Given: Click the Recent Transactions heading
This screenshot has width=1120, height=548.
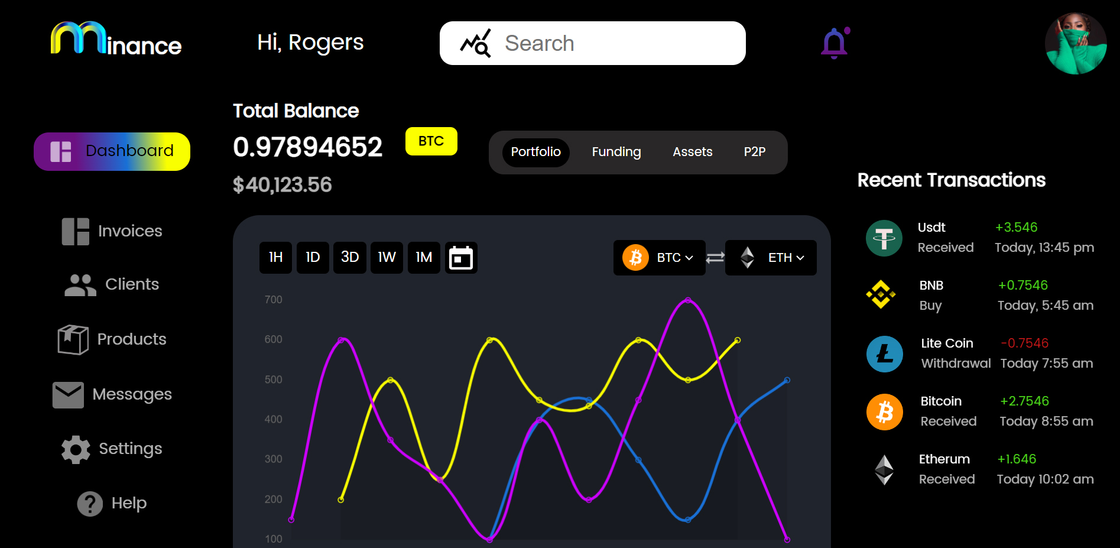Looking at the screenshot, I should [952, 180].
